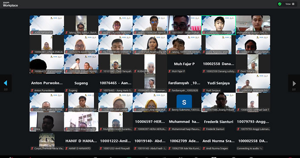Click muted mic icon for Ana Hidayat

tap(135, 110)
